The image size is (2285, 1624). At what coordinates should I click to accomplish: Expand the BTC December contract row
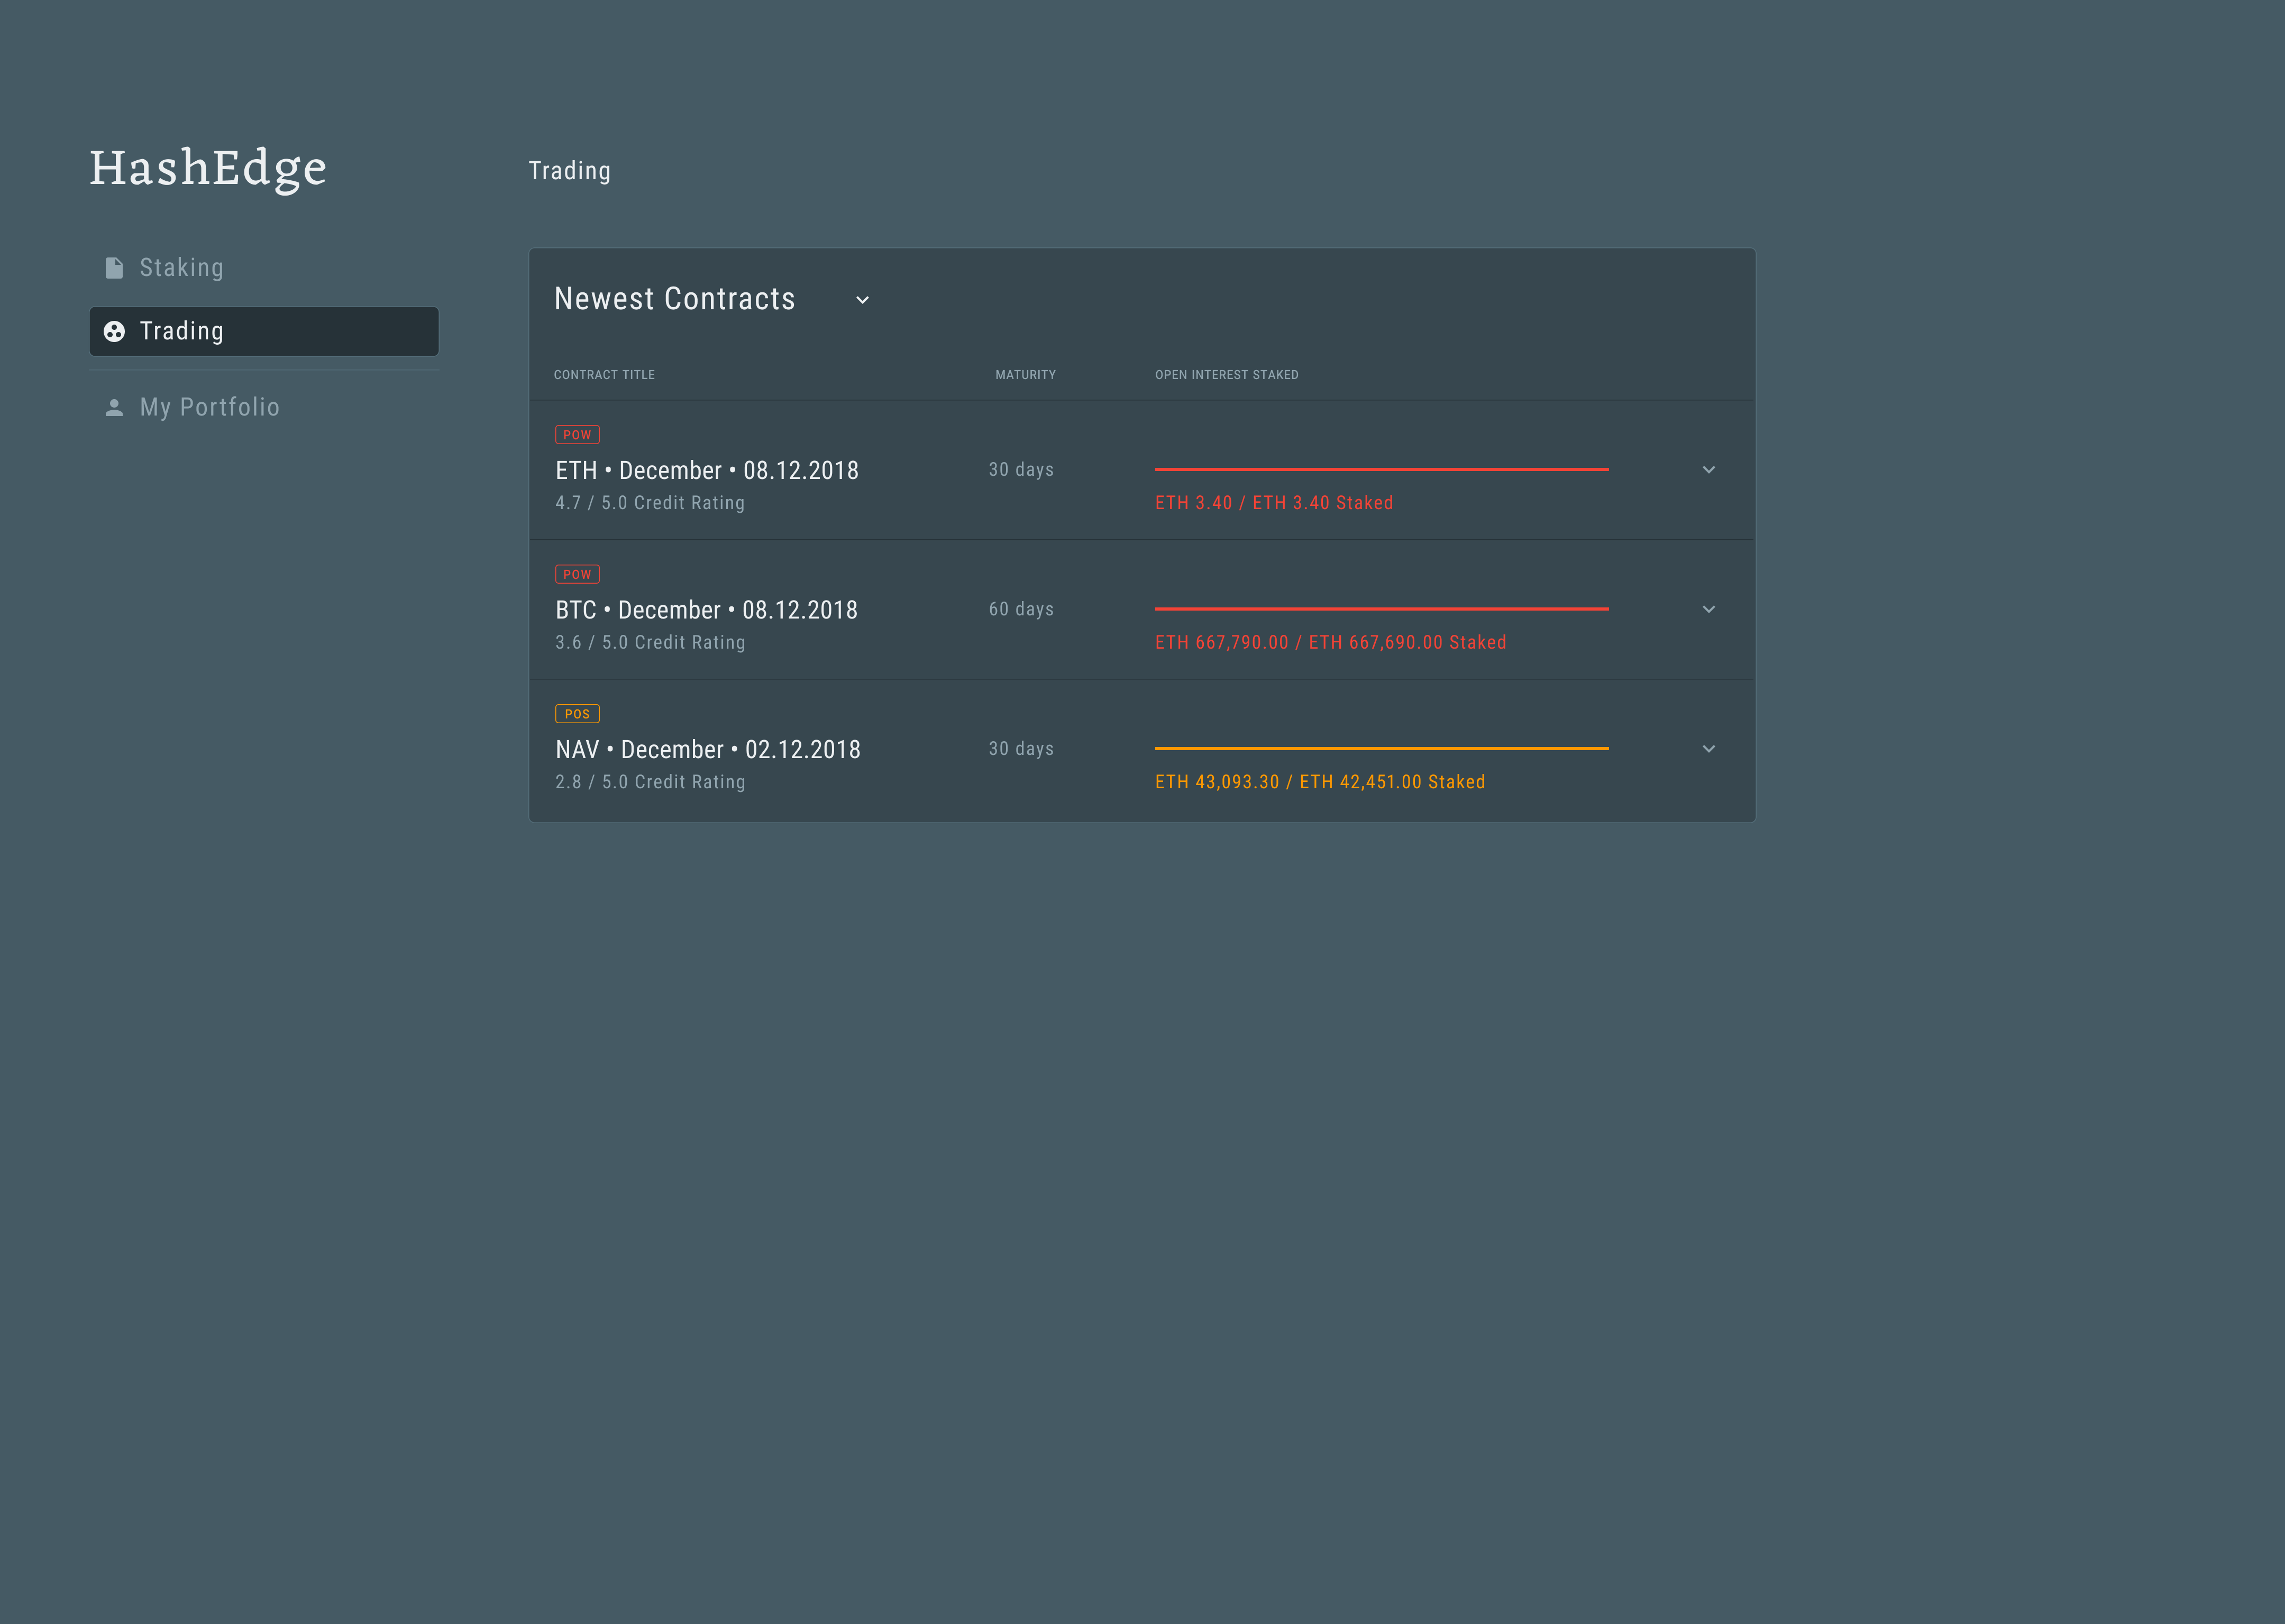[x=1709, y=609]
